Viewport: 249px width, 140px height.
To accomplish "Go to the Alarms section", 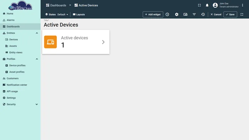I will (x=20, y=20).
